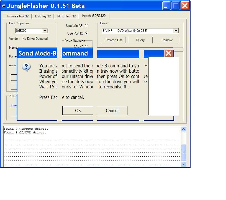Go to the MTK Flash 32 tab
This screenshot has width=226, height=200.
click(x=66, y=16)
